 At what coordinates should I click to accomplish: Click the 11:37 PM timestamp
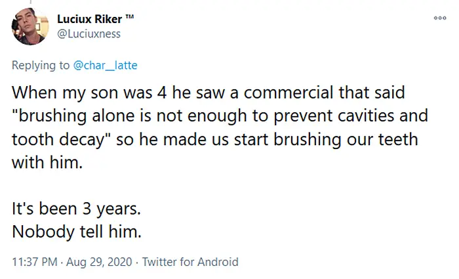click(x=35, y=262)
